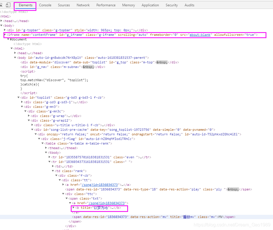
Task: Open the Console tab
Action: click(x=45, y=5)
